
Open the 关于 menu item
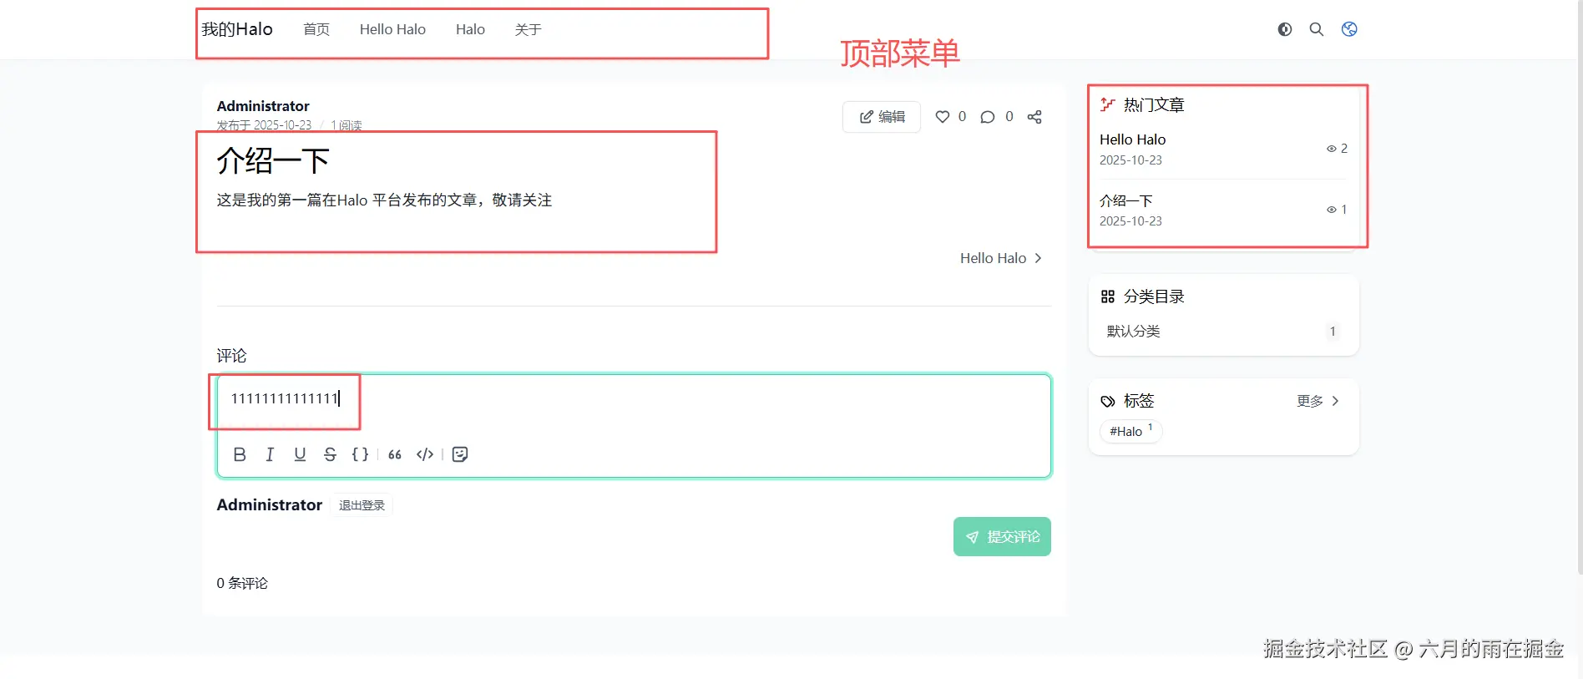click(x=529, y=29)
